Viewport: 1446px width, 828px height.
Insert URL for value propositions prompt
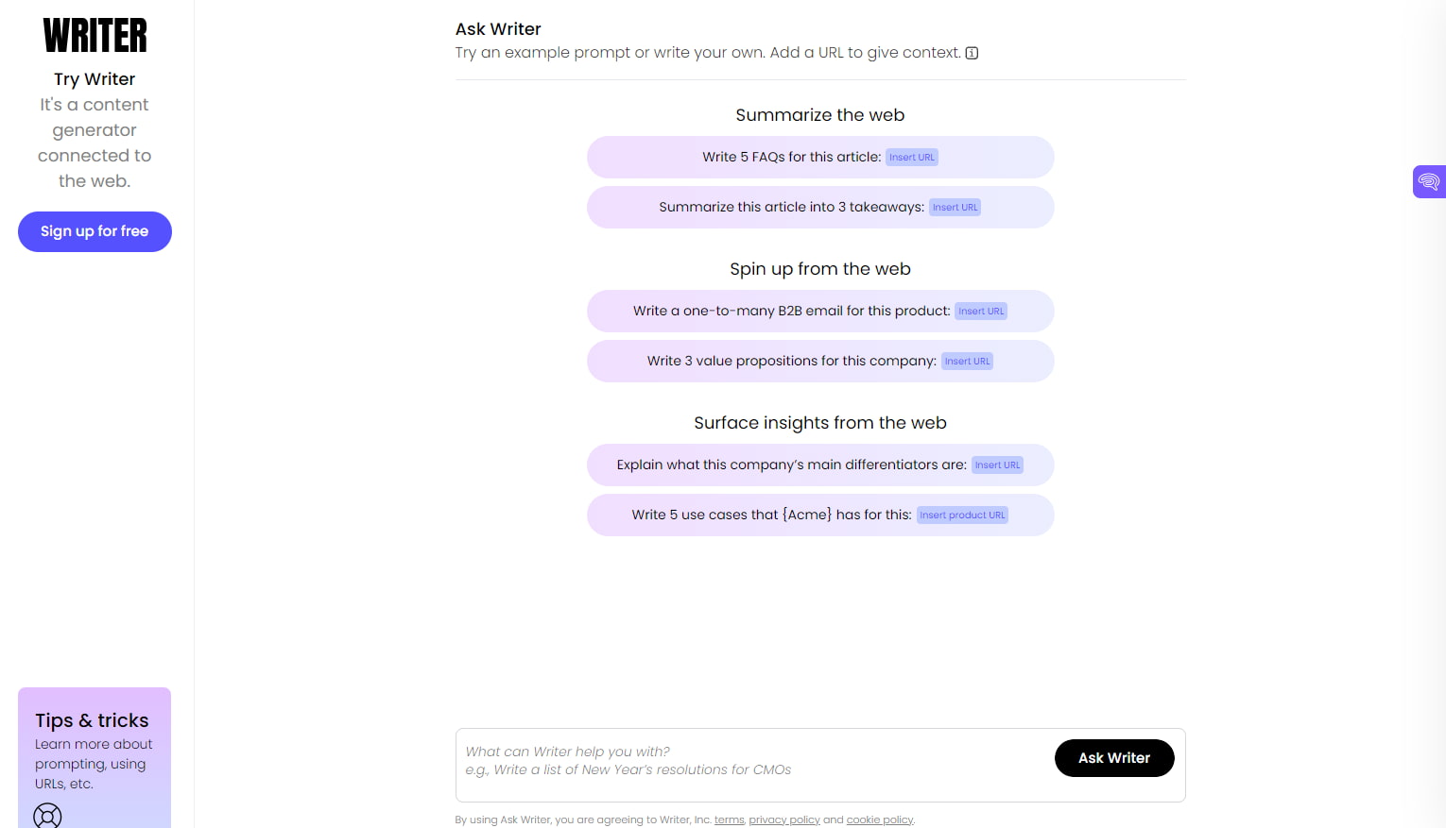click(x=967, y=361)
